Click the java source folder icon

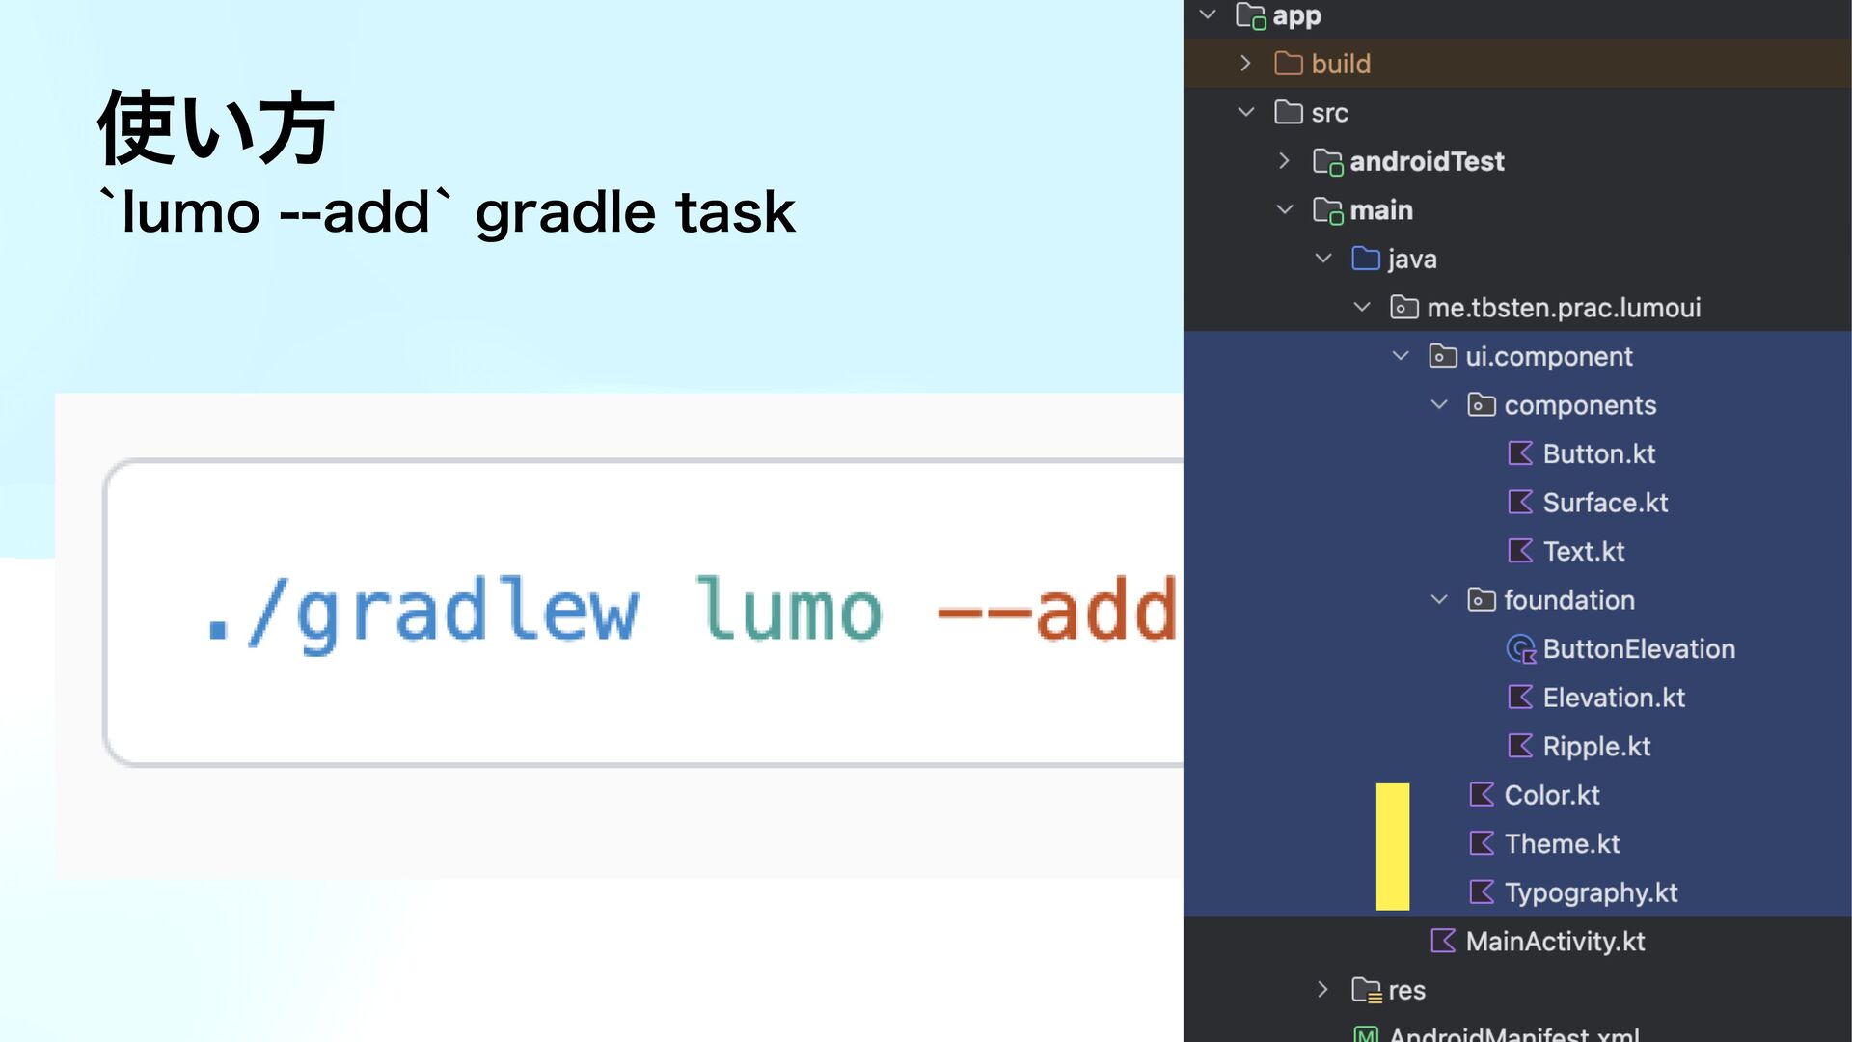(1365, 259)
